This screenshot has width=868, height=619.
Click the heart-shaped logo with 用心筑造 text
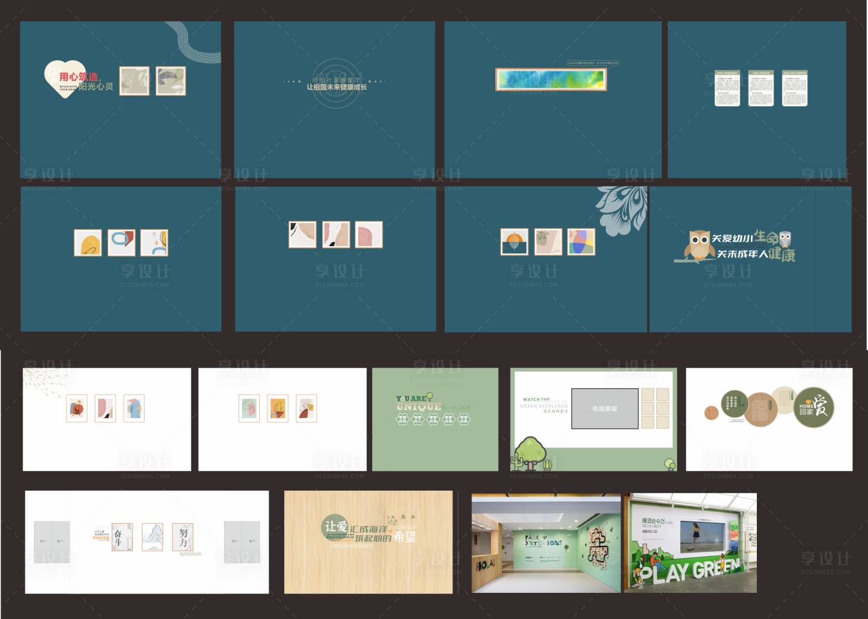[64, 77]
